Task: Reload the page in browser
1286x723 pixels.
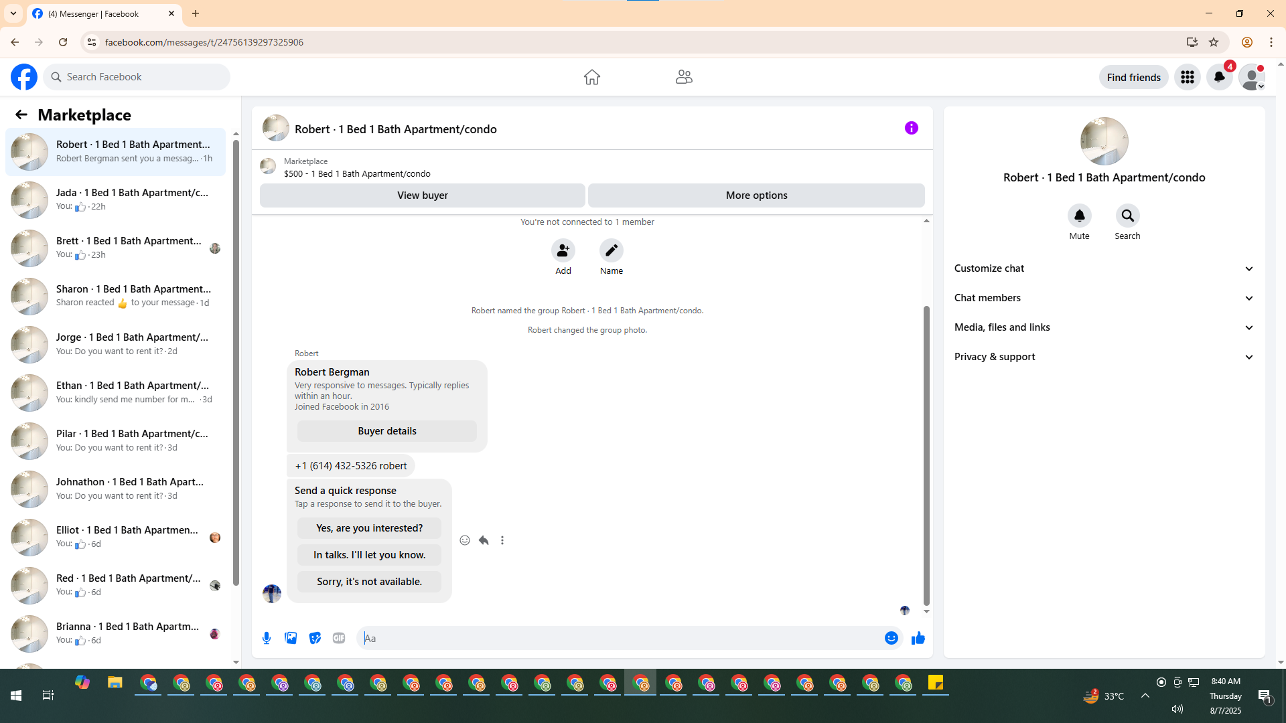Action: click(x=63, y=42)
